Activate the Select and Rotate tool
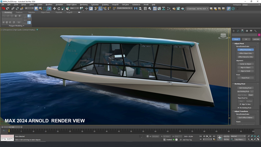 [59, 8]
